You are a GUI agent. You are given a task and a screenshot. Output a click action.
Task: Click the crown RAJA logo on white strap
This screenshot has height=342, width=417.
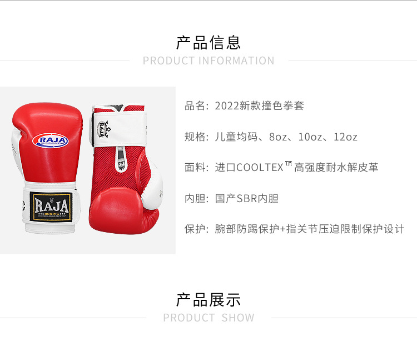(103, 129)
